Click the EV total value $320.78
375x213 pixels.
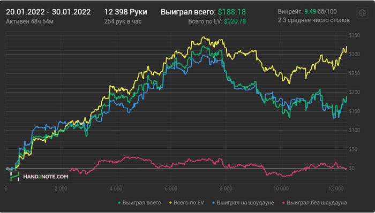tap(235, 21)
